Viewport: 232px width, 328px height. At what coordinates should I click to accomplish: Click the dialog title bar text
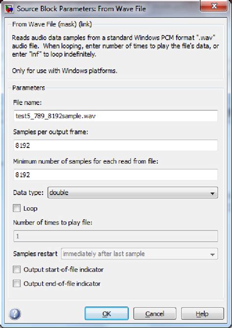click(x=81, y=9)
